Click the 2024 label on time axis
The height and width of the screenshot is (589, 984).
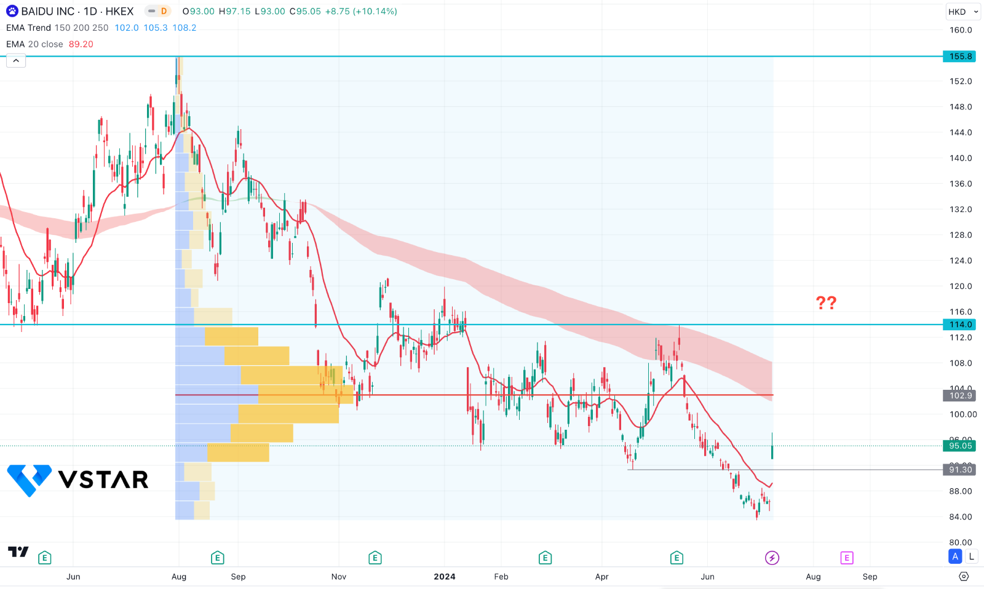445,577
